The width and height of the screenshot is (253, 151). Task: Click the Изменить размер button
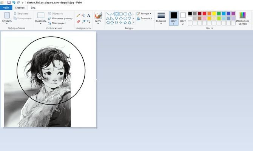(60, 18)
